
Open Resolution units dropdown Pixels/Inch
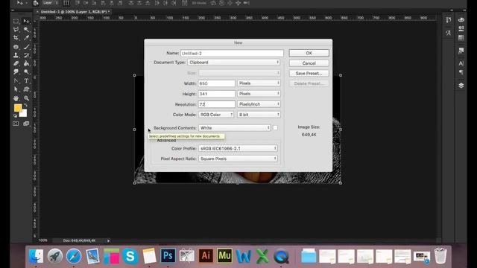[x=259, y=104]
